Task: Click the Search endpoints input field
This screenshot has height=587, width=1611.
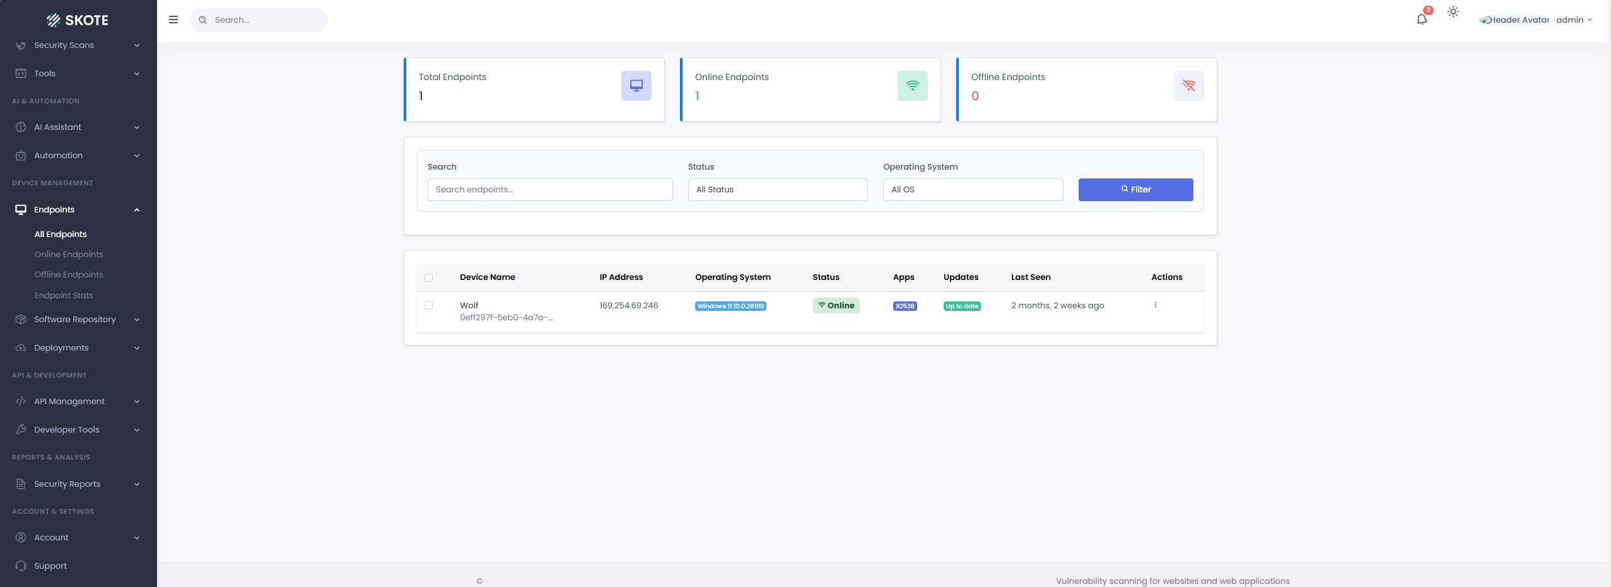Action: 549,190
